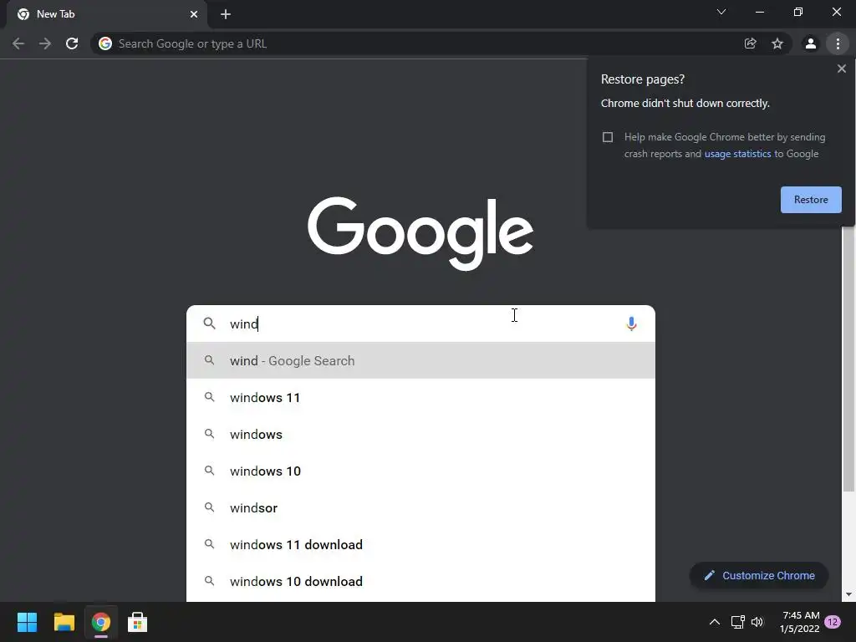Screen dimensions: 856x642
Task: Choose the 'windows' suggestion
Action: [x=420, y=434]
